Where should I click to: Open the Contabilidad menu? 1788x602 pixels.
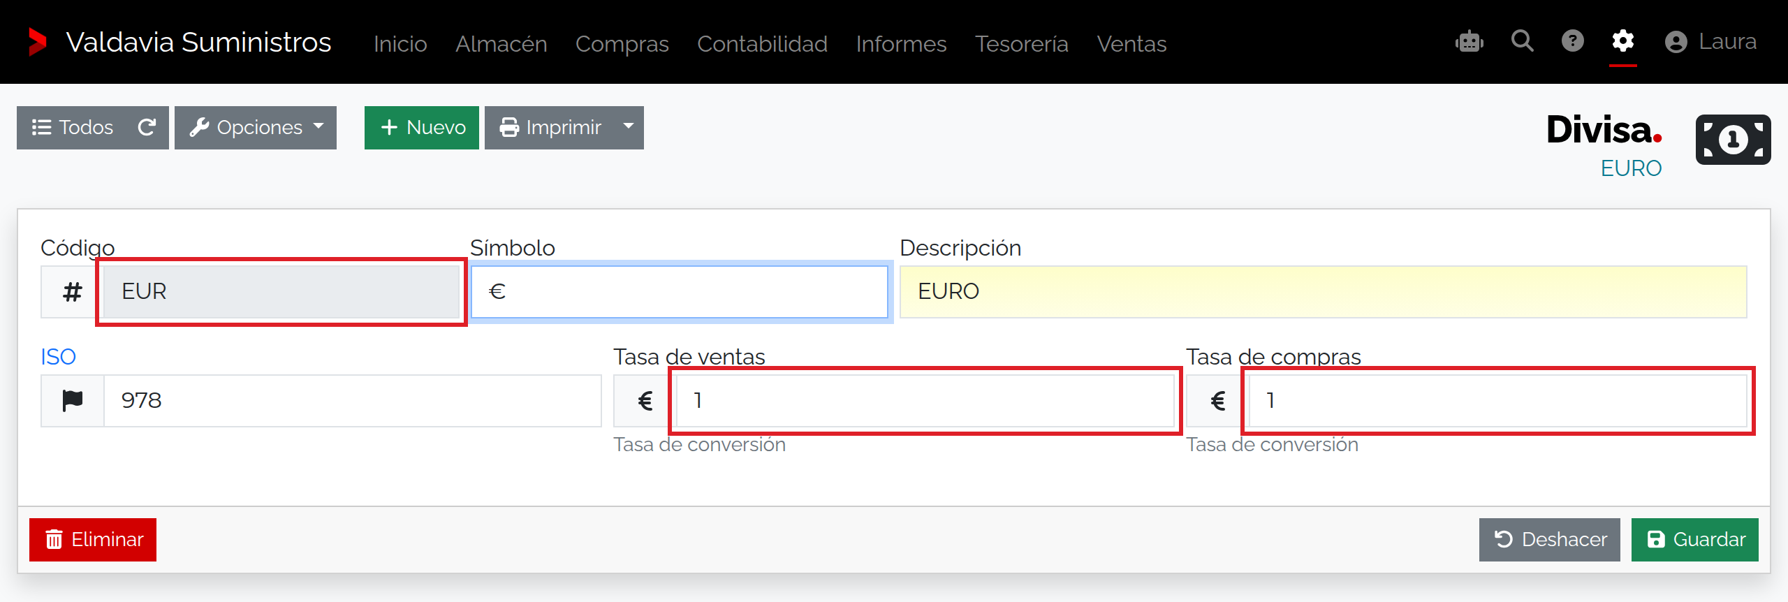(x=763, y=43)
